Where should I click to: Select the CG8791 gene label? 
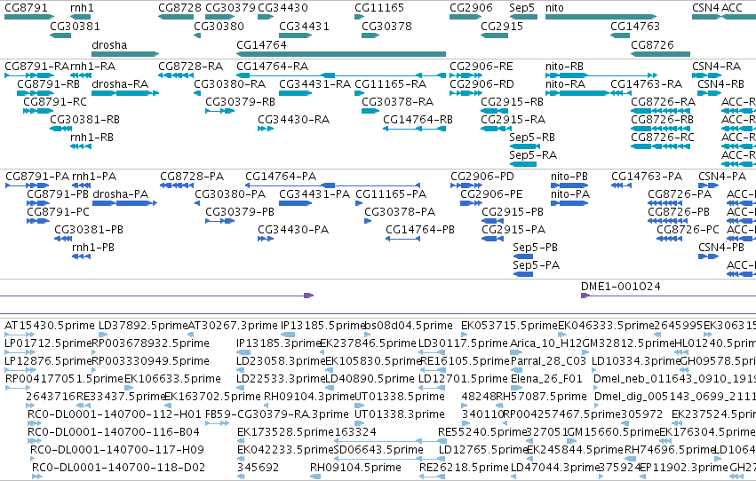(26, 8)
